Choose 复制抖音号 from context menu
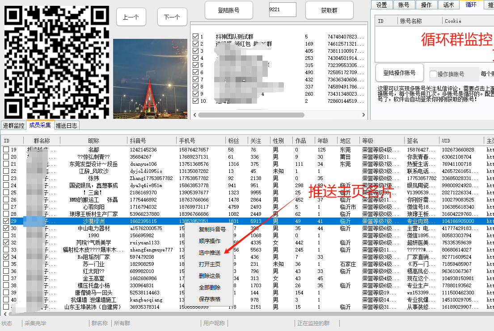 click(212, 229)
